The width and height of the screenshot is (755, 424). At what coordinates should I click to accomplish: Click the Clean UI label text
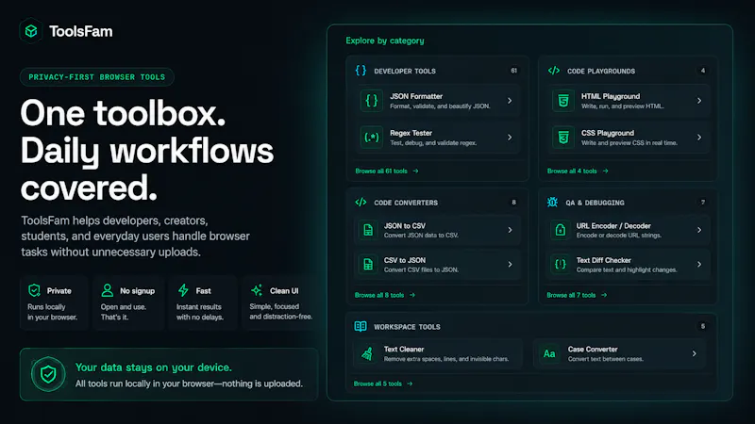(284, 291)
